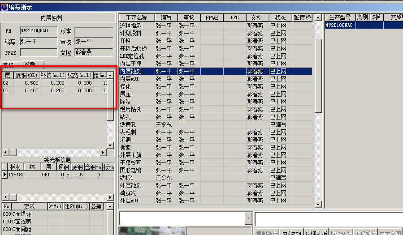Click the row selector arrow beside IT-180

click(x=4, y=175)
